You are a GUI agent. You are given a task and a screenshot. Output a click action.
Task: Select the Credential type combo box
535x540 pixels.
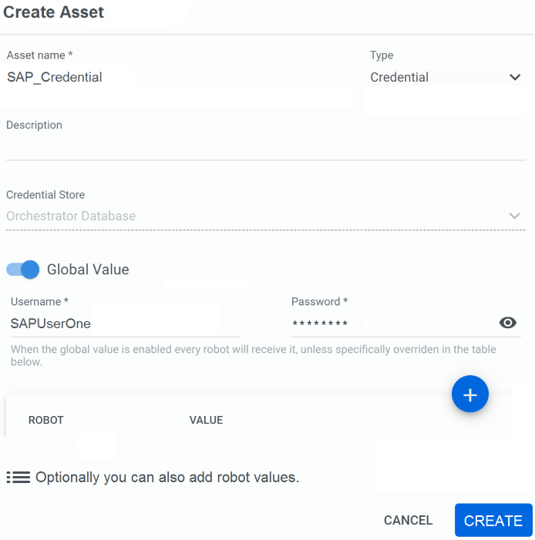pos(446,77)
